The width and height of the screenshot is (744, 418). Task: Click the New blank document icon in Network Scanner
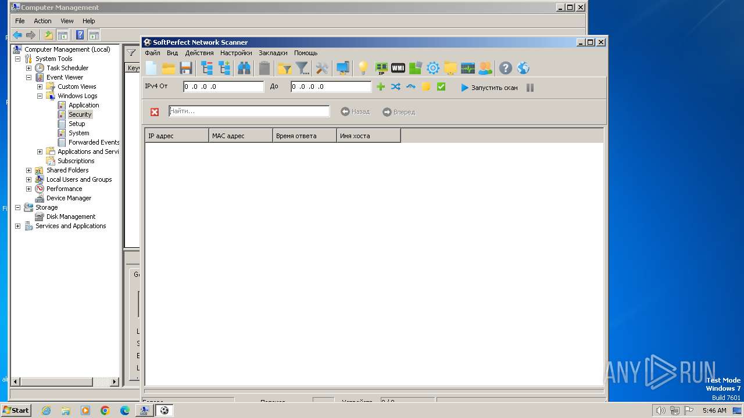point(151,69)
